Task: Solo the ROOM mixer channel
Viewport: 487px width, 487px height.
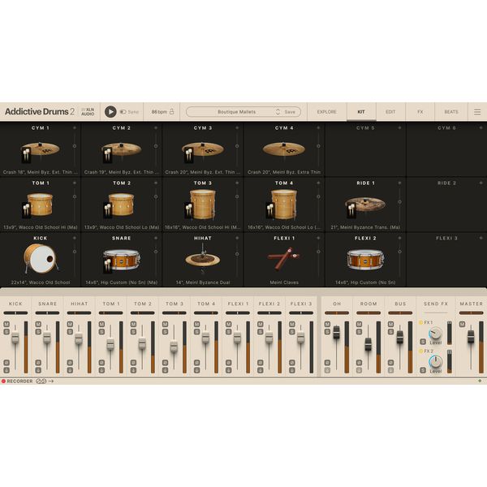Action: click(x=359, y=332)
